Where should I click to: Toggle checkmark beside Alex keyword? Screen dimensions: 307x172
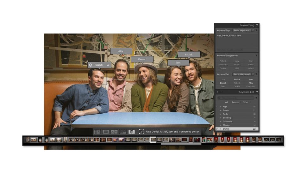(217, 107)
